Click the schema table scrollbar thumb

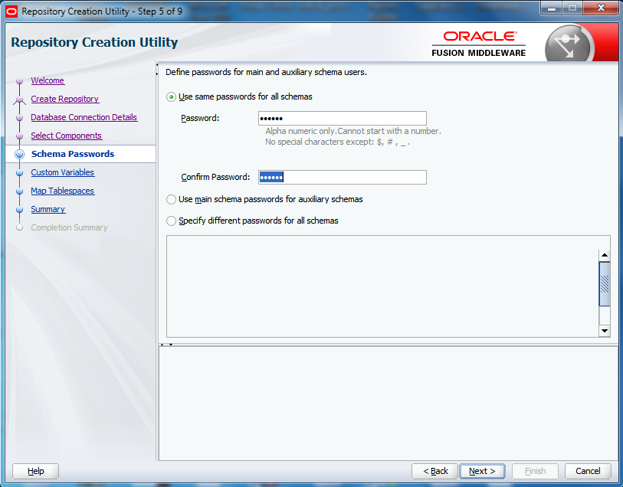tap(605, 284)
